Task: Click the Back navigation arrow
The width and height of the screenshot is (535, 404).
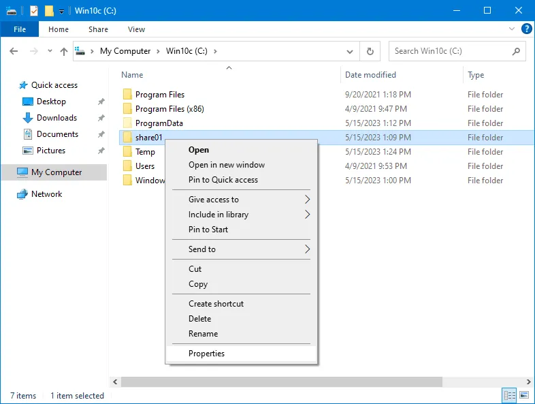Action: (14, 51)
